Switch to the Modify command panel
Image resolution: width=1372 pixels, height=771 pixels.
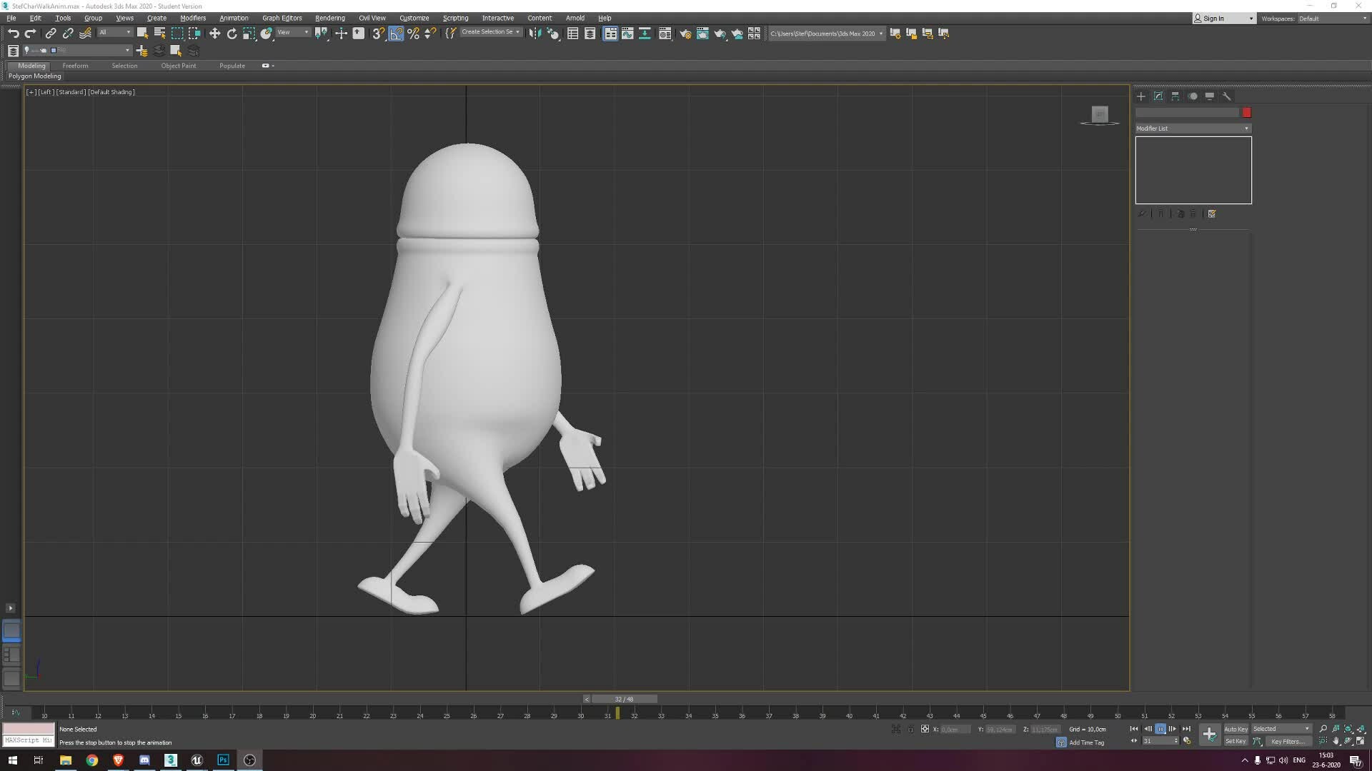tap(1158, 96)
